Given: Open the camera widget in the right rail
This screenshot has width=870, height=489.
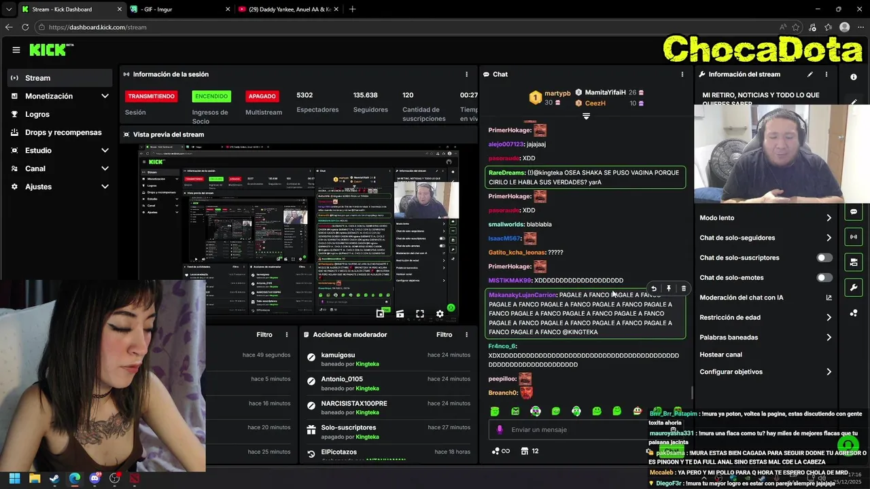Looking at the screenshot, I should point(854,261).
